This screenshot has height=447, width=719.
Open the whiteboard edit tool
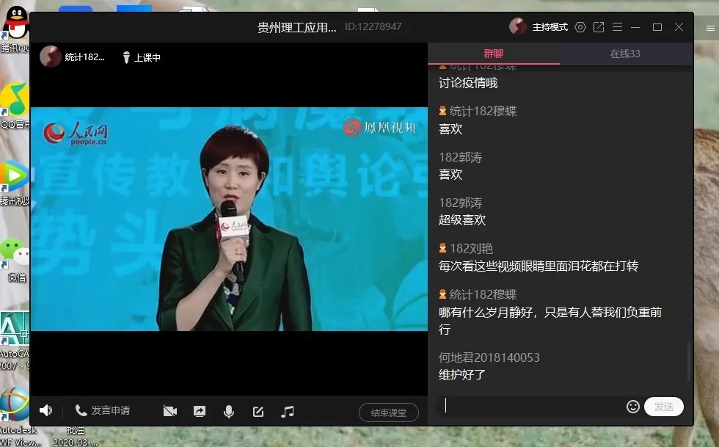(x=258, y=412)
